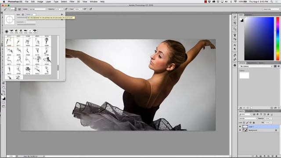Open the Photoshop CC application menu
Viewport: 281px width, 158px height.
pyautogui.click(x=15, y=2)
